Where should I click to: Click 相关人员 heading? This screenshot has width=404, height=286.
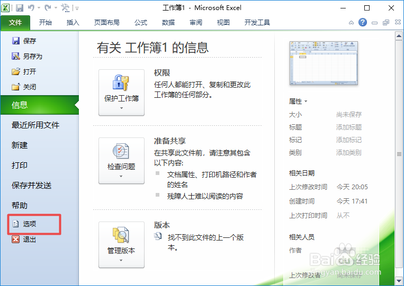pos(301,237)
